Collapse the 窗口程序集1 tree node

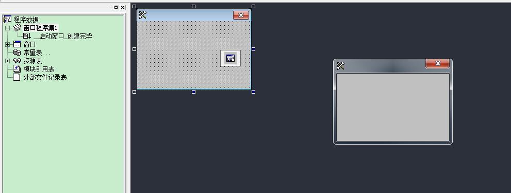point(8,28)
